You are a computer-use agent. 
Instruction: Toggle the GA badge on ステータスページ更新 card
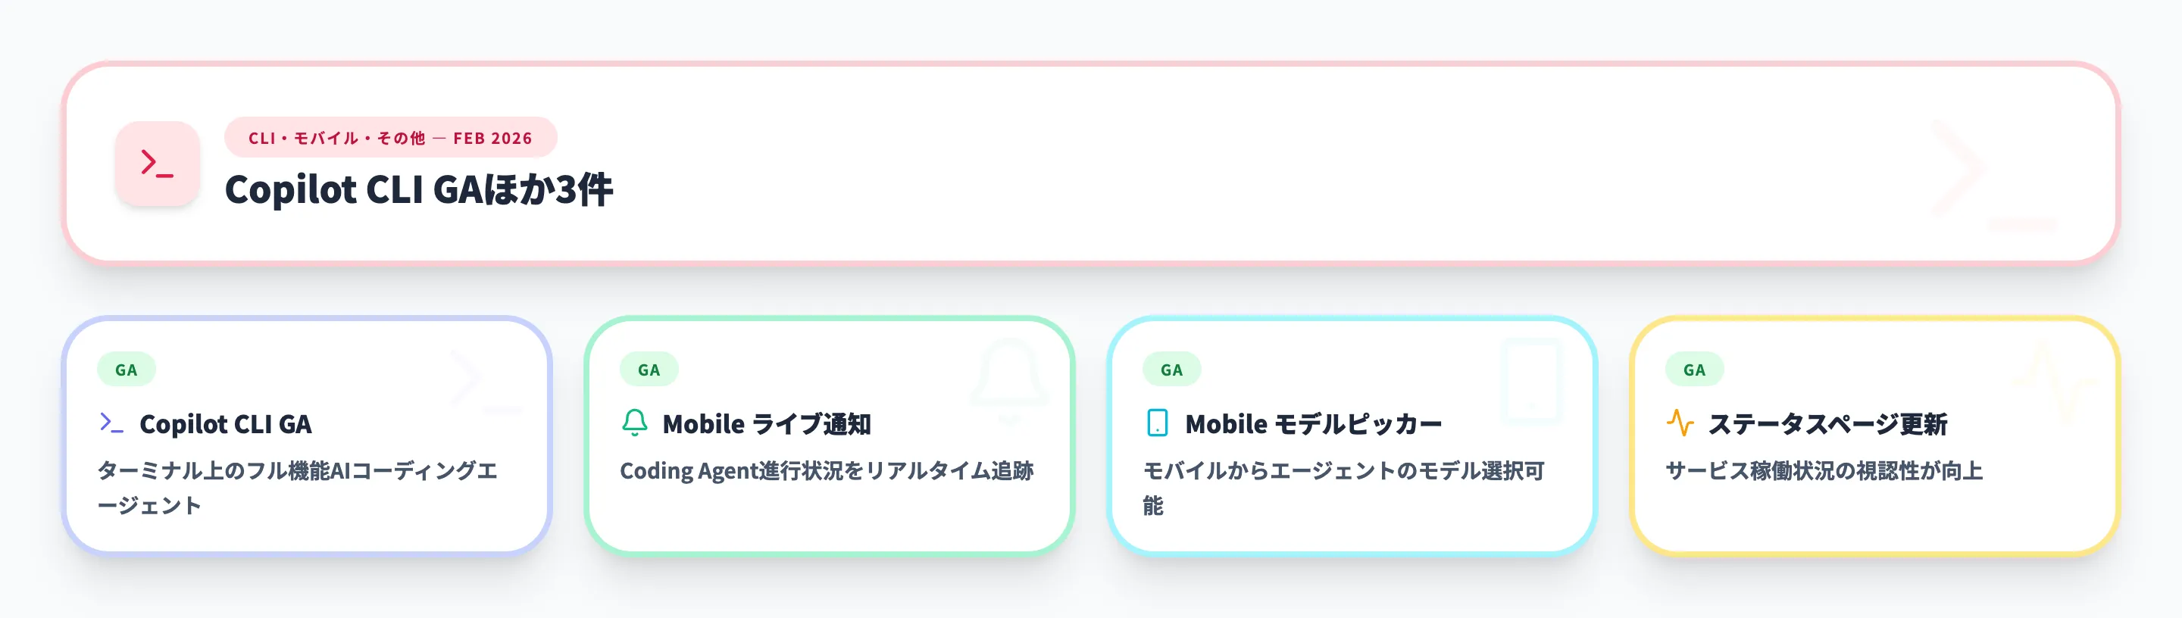pos(1696,369)
